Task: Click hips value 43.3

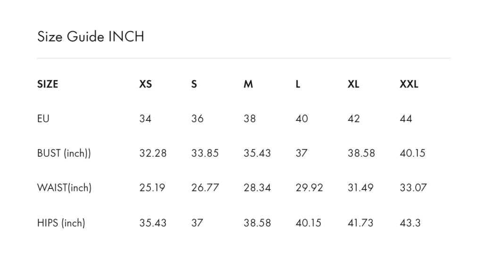Action: tap(410, 223)
